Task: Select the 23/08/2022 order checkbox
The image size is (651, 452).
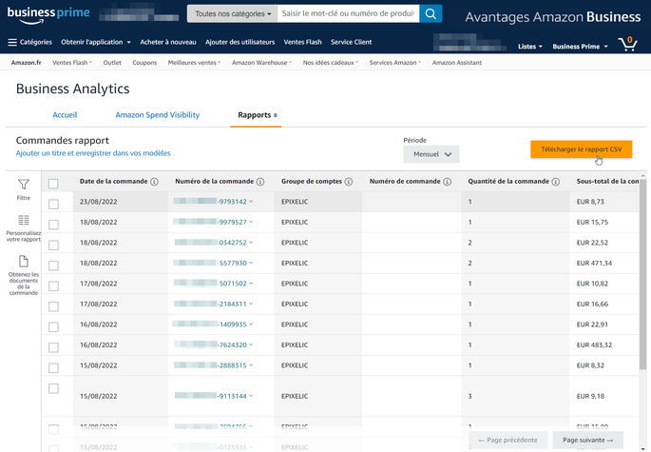Action: (x=53, y=205)
